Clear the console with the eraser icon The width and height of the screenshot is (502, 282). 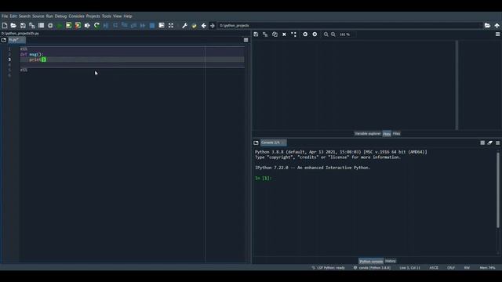click(x=489, y=143)
